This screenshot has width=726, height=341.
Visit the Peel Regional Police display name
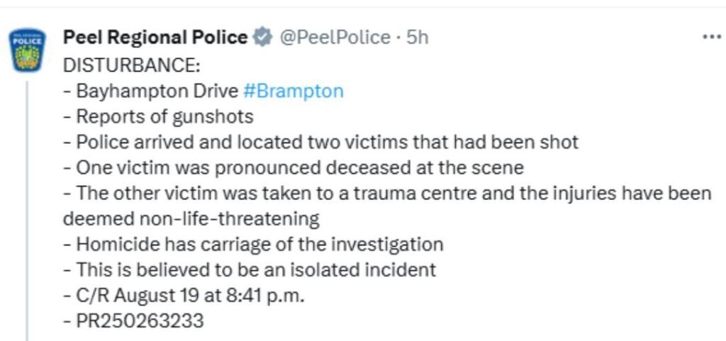pyautogui.click(x=155, y=37)
